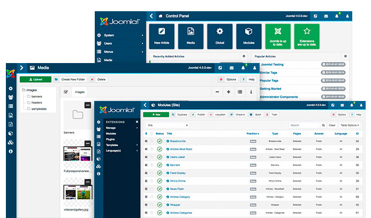Open notifications bell in Media window header

coord(243,68)
